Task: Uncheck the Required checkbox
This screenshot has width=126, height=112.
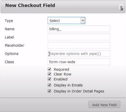Action: 49,69
